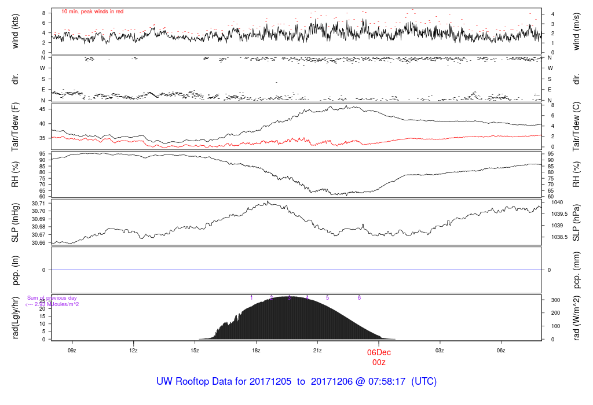This screenshot has height=405, width=593.
Task: Click the 21z time axis tick
Action: 317,351
